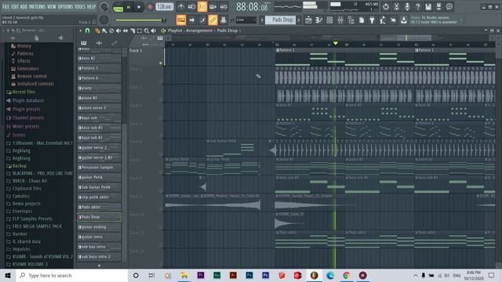Click arrow right of Pads Drop selector
Image resolution: width=502 pixels, height=282 pixels.
tap(299, 20)
